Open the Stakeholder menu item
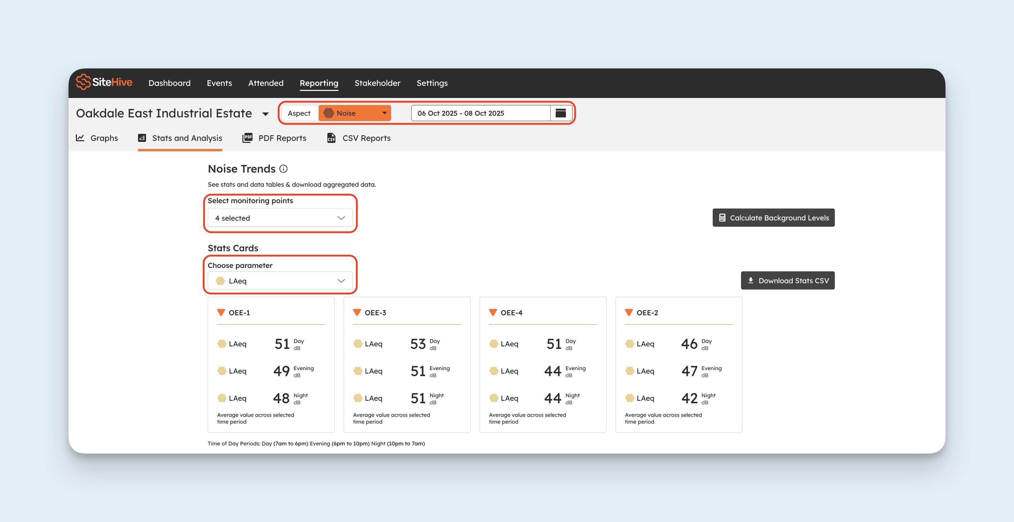 (x=377, y=83)
